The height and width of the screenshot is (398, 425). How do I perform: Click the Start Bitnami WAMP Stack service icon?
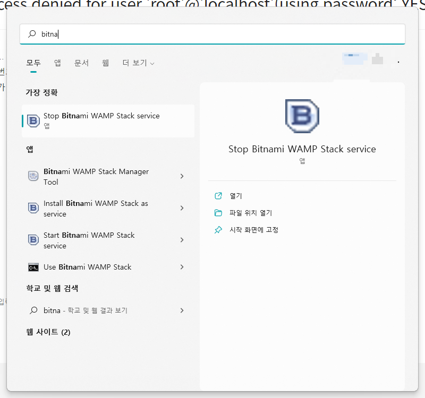[x=33, y=240]
